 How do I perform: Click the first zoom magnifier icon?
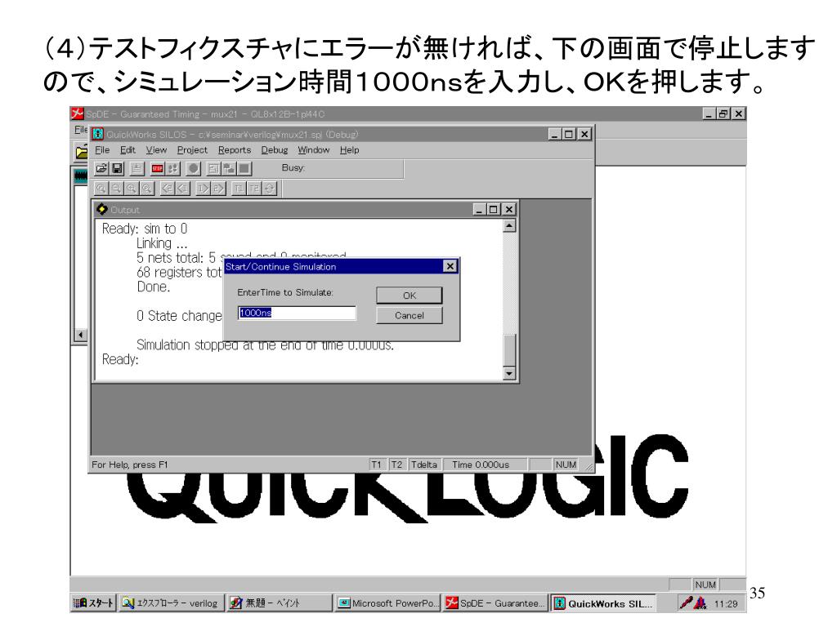coord(101,189)
